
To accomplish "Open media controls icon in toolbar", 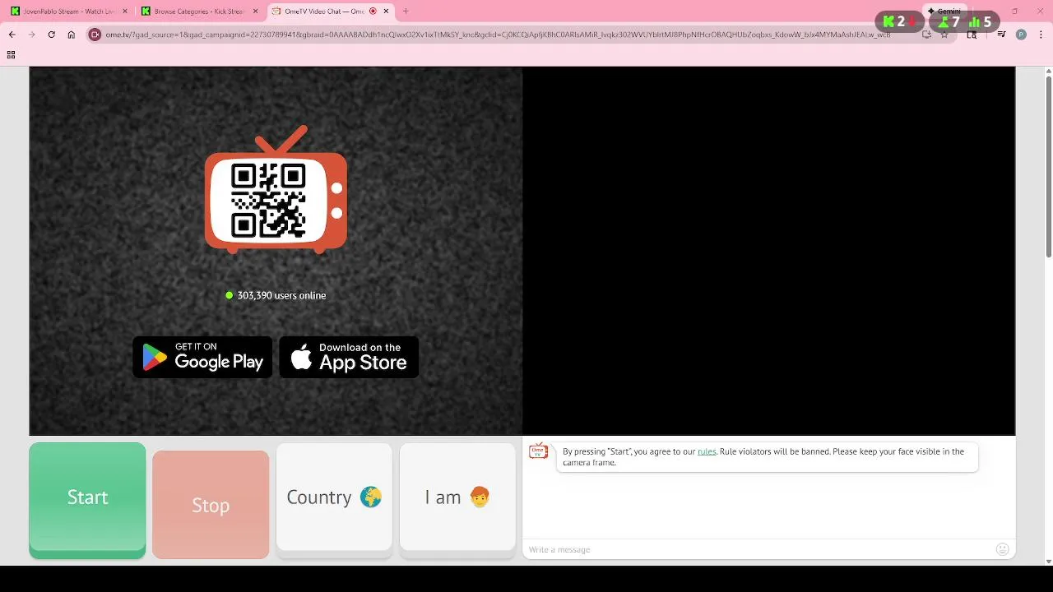I will (1001, 35).
